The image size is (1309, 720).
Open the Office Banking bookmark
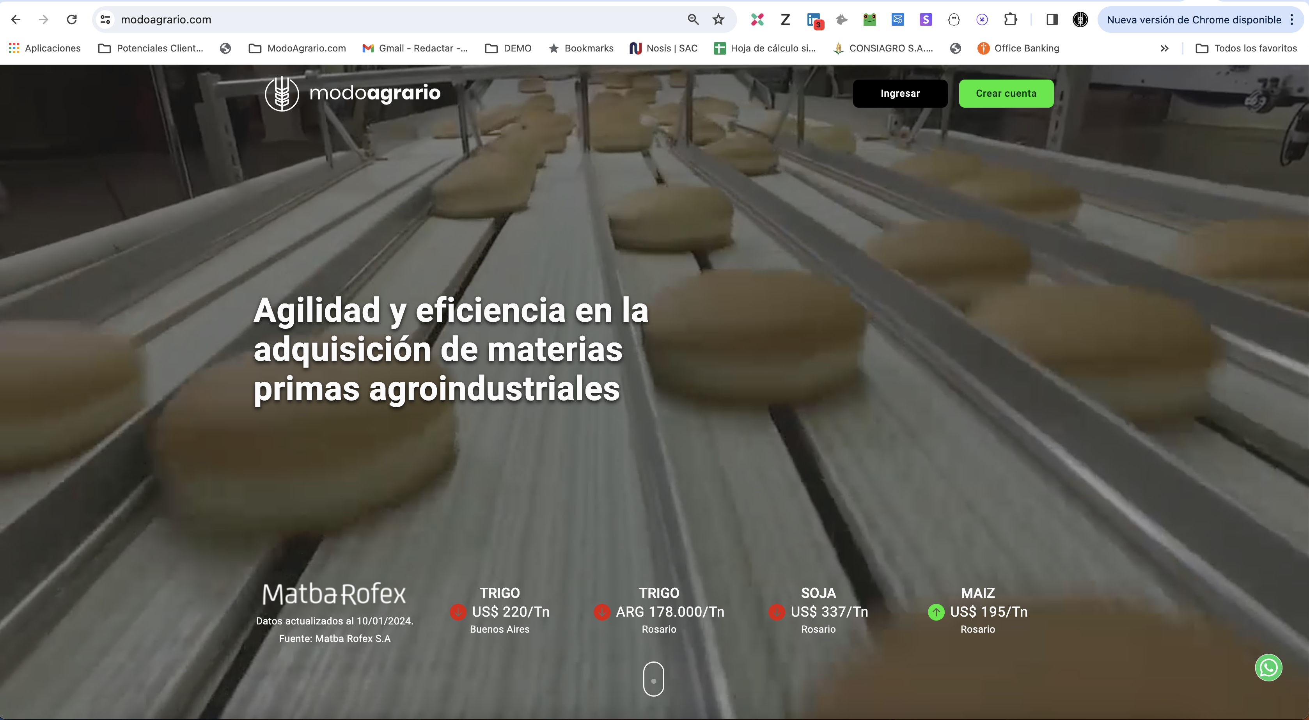pyautogui.click(x=1018, y=48)
